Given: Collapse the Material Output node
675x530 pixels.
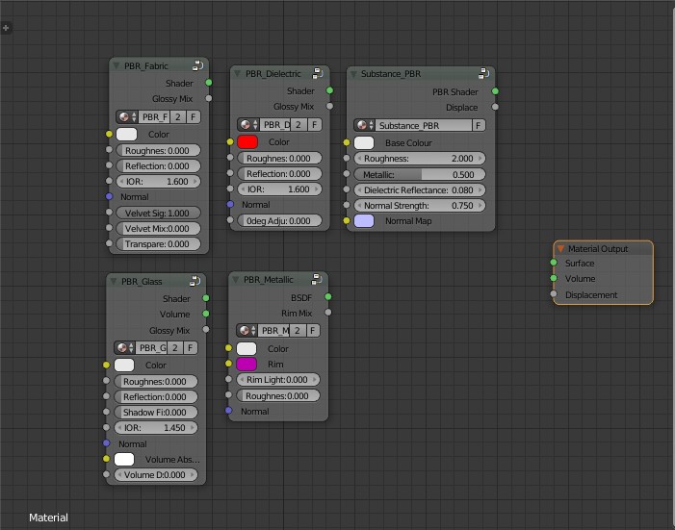Looking at the screenshot, I should 560,249.
